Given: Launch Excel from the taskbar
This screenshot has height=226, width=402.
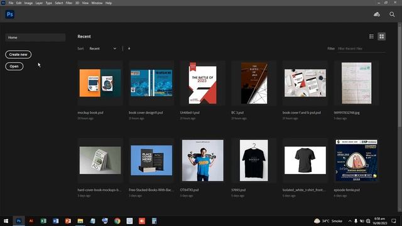Looking at the screenshot, I should click(43, 221).
